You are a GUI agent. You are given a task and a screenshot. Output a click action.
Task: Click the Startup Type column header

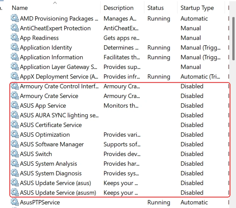tap(197, 8)
